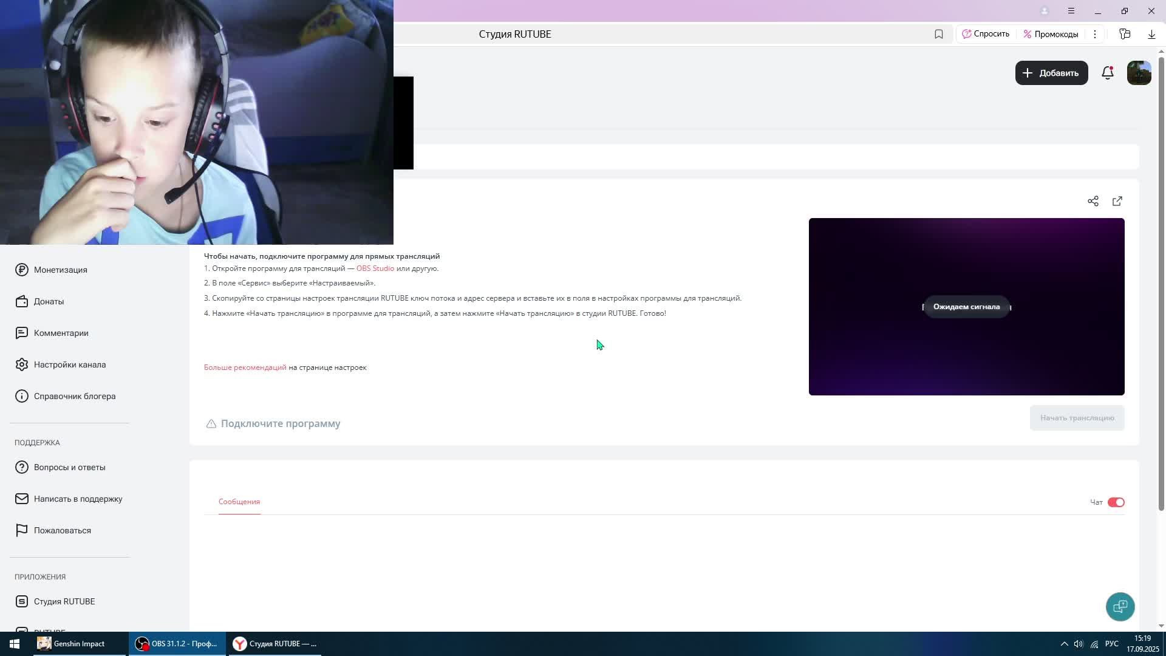1166x656 pixels.
Task: Toggle the Чат switch off
Action: [x=1116, y=502]
